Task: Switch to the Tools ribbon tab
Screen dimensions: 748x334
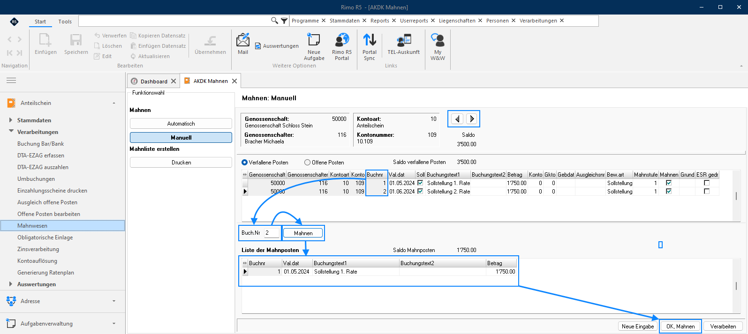Action: coord(65,22)
